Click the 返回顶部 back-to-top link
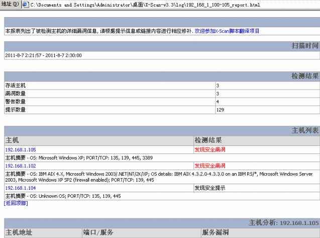The height and width of the screenshot is (238, 320). pyautogui.click(x=16, y=203)
